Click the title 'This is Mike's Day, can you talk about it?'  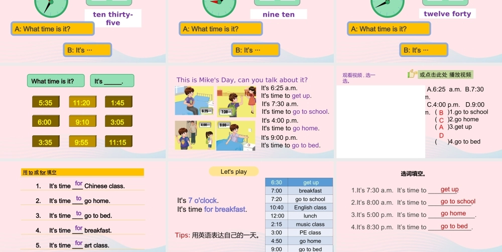[x=242, y=80]
